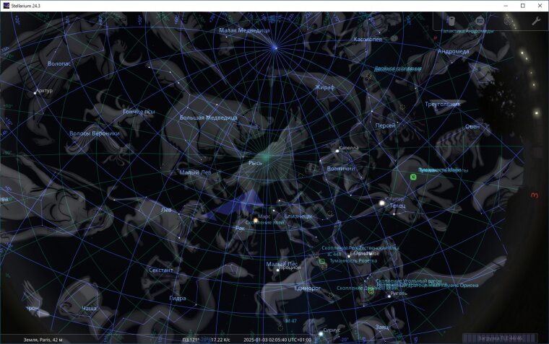Click the Stellarium app icon in title bar
This screenshot has height=344, width=549.
(6, 5)
